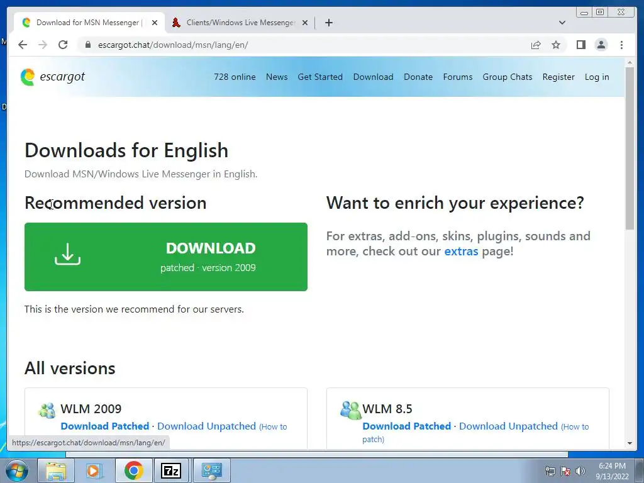Click the WLM 2009 title text

coord(91,409)
